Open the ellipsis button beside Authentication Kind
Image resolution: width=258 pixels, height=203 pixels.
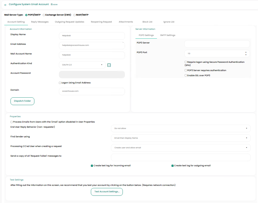click(109, 65)
